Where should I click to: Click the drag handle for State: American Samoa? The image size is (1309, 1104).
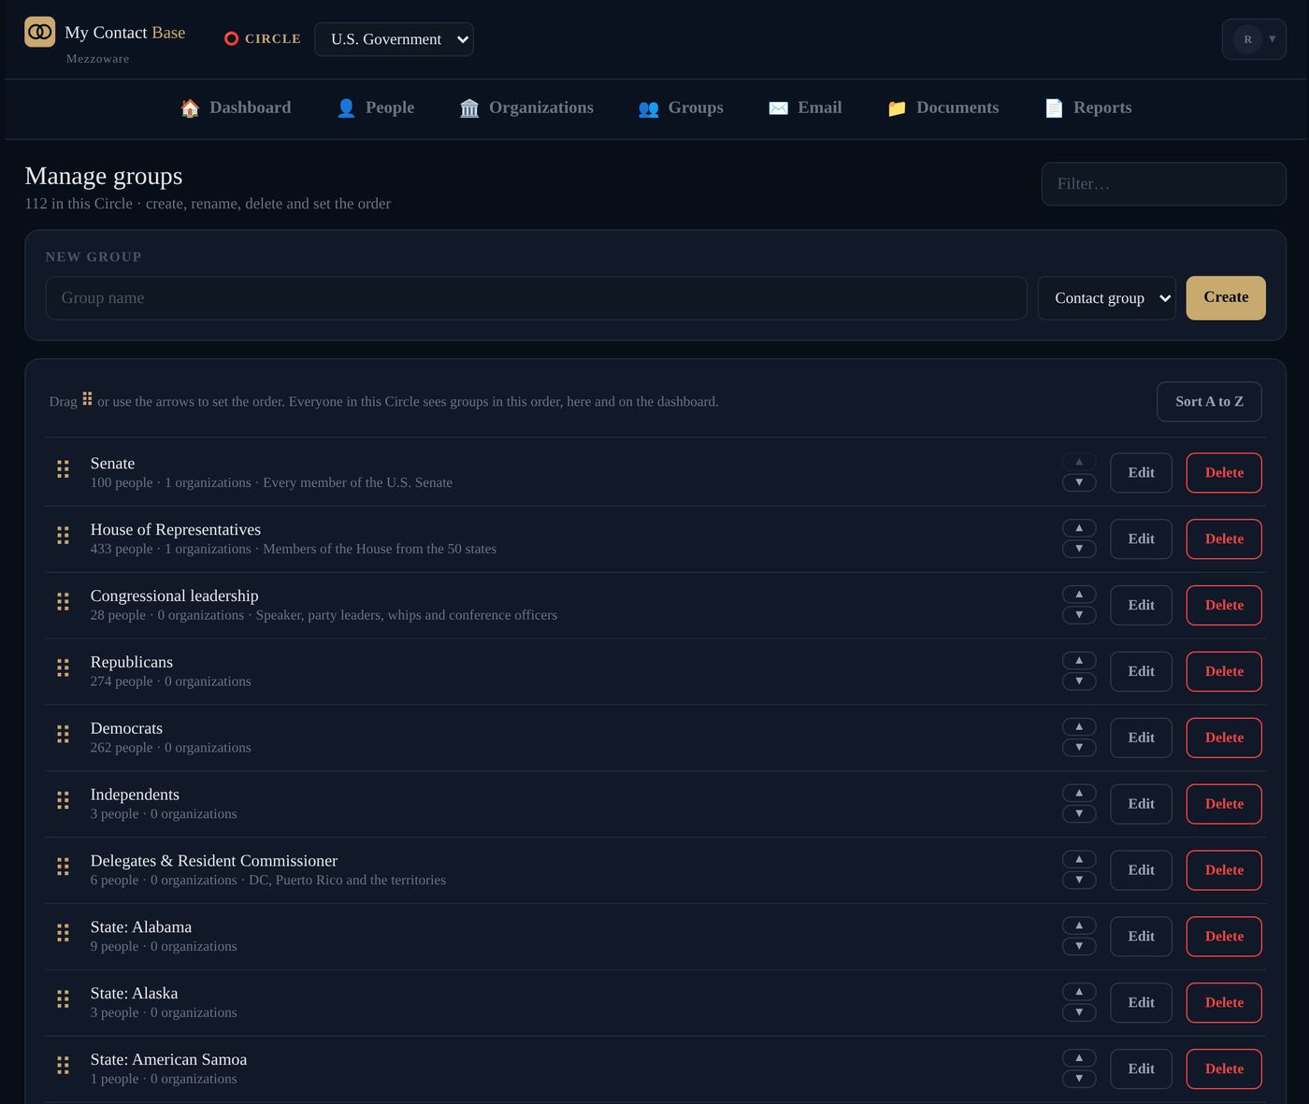[63, 1066]
